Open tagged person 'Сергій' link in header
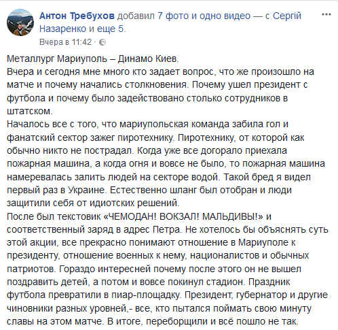This screenshot has height=330, width=338. (287, 16)
